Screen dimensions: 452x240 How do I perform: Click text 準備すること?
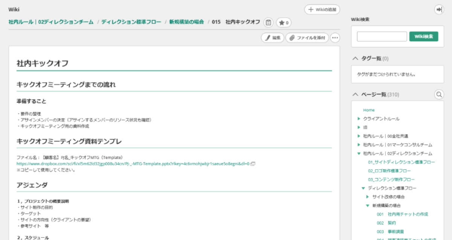pos(31,102)
